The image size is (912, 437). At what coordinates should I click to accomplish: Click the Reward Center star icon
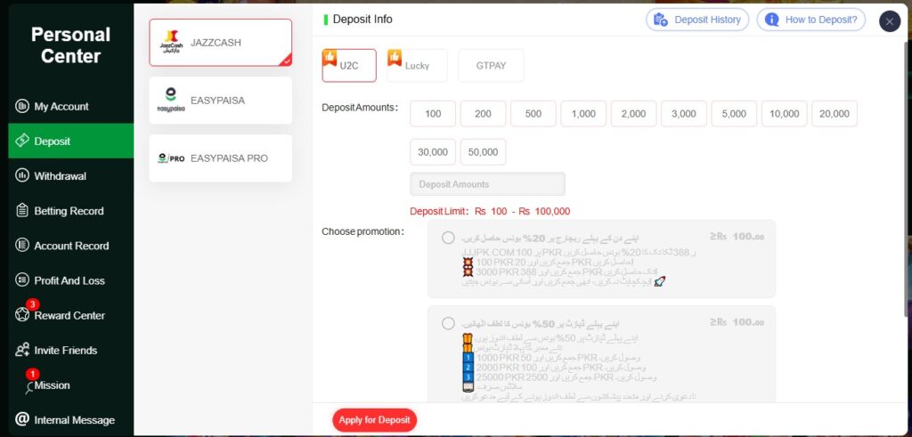point(22,316)
